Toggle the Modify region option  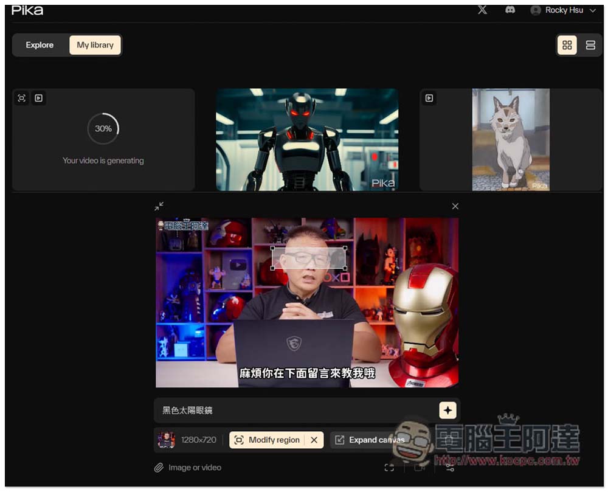[x=268, y=440]
